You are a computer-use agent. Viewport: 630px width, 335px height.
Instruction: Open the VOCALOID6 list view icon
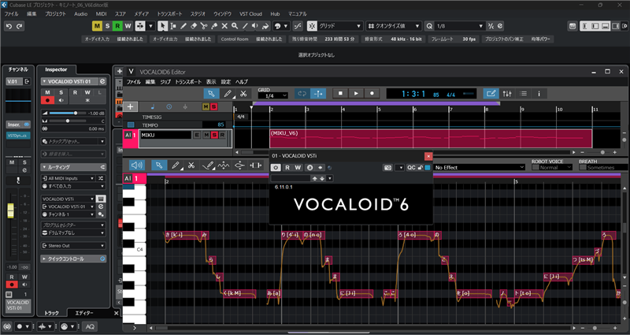pos(523,94)
